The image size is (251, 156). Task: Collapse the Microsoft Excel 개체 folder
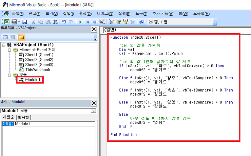(10, 50)
